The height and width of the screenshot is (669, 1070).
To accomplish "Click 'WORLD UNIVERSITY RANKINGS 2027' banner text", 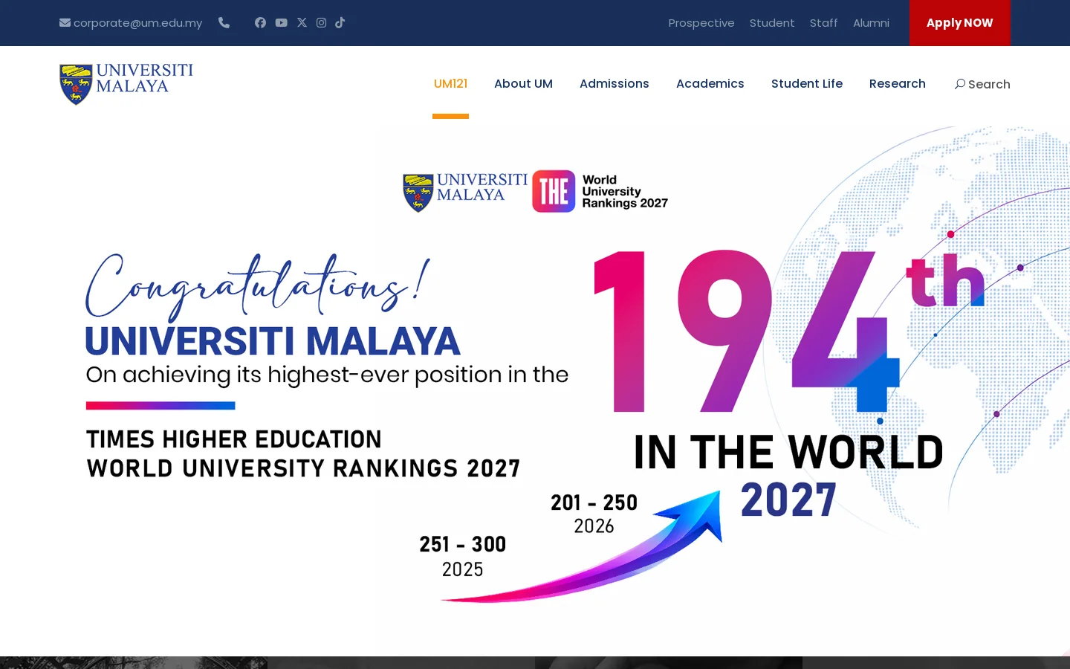I will pyautogui.click(x=303, y=468).
